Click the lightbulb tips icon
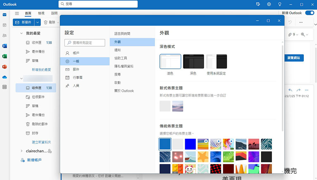317x180 pixels. pyautogui.click(x=280, y=4)
